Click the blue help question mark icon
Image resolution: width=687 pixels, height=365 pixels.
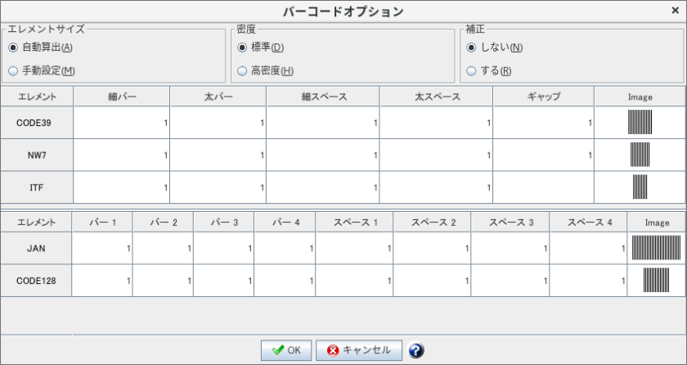[x=415, y=350]
